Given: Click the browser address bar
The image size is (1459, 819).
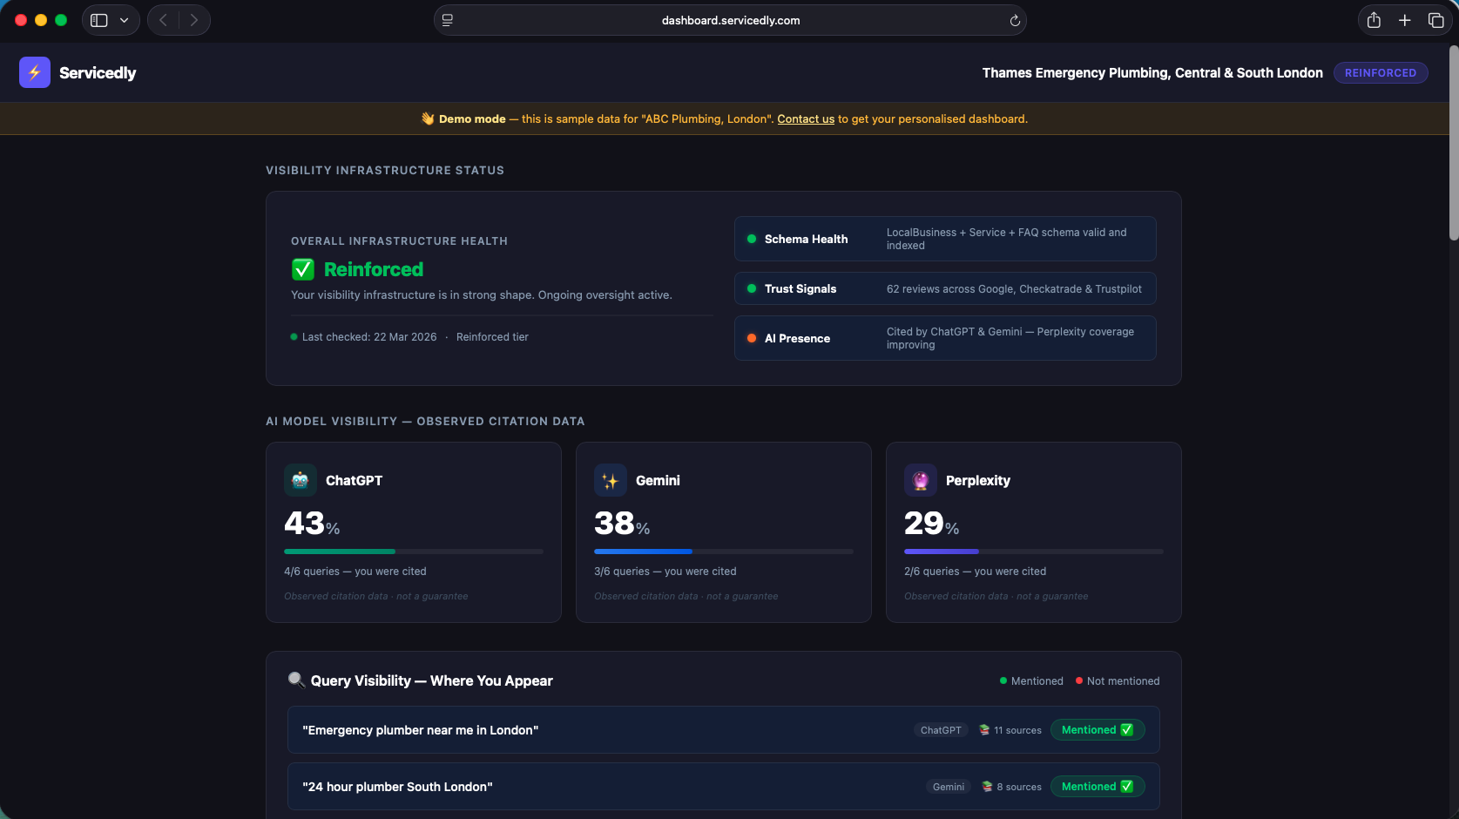Looking at the screenshot, I should 730,19.
